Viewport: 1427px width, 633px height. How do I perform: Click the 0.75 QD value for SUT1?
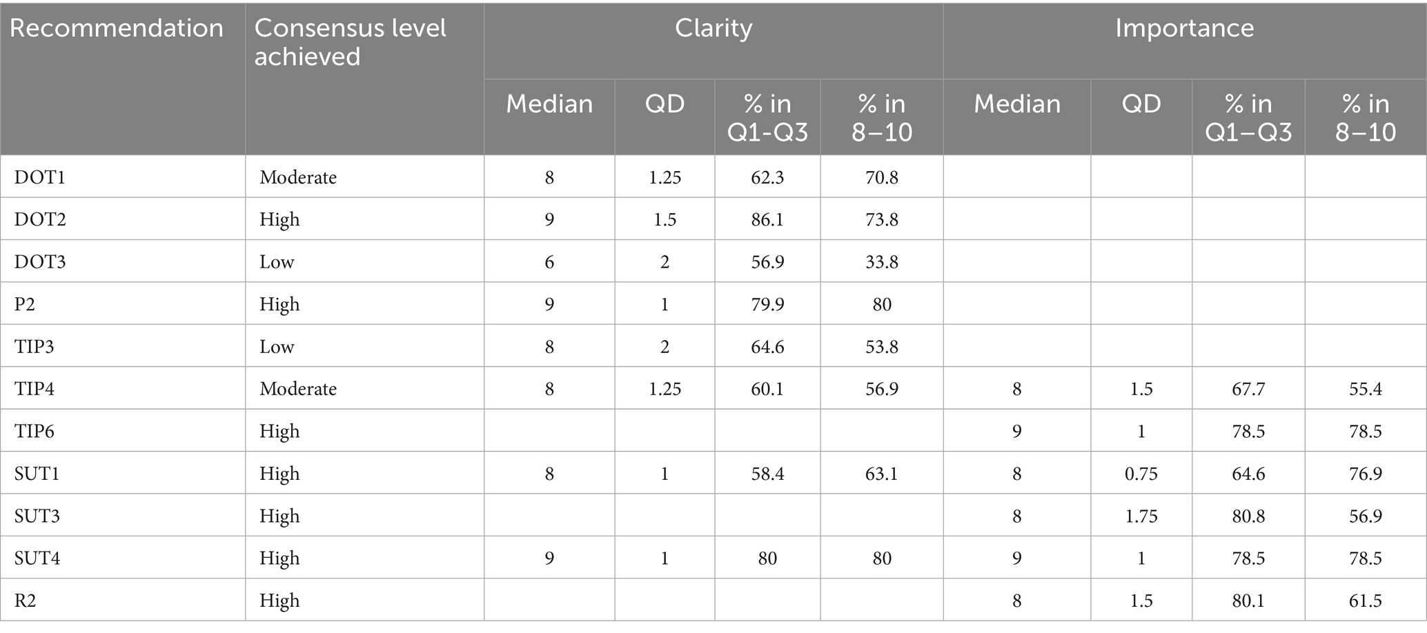pos(1141,474)
